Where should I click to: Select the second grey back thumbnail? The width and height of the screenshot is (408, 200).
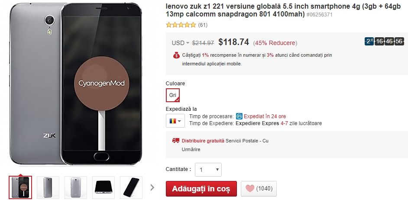tap(48, 187)
